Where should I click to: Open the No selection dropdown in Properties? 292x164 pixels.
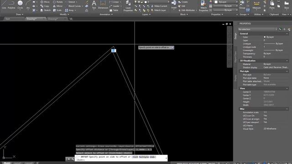[x=258, y=29]
